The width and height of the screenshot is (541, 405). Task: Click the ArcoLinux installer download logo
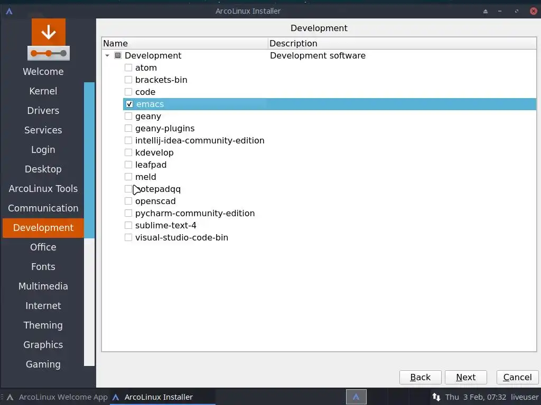[48, 40]
